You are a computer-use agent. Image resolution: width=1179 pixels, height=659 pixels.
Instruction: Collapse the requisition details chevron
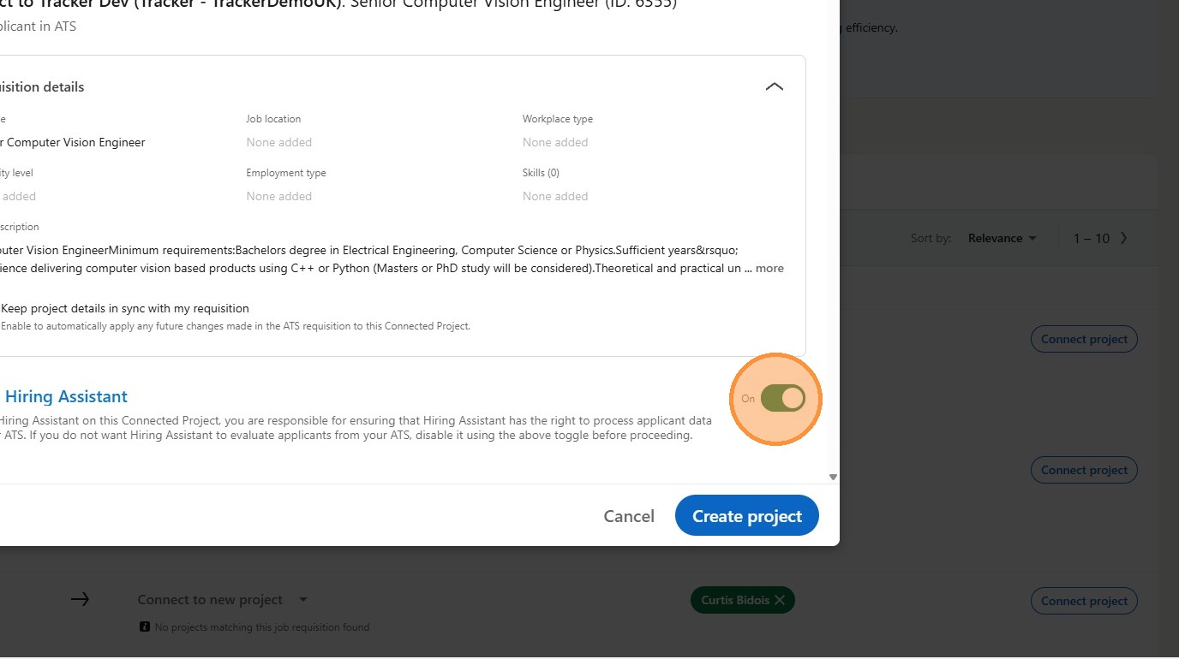774,87
